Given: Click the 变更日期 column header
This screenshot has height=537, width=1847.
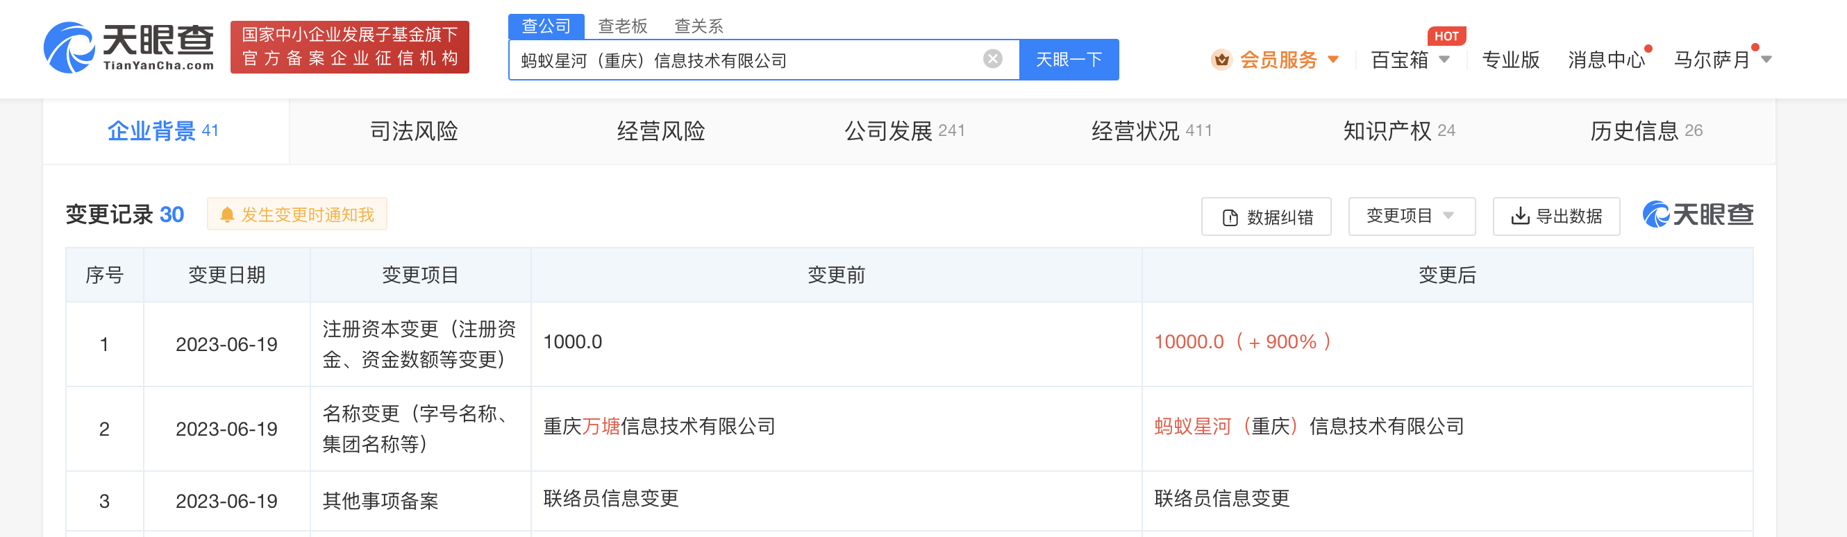Looking at the screenshot, I should click(x=226, y=275).
